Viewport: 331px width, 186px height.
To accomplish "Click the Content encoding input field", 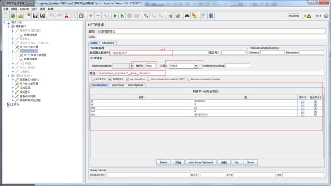I will tap(237, 66).
